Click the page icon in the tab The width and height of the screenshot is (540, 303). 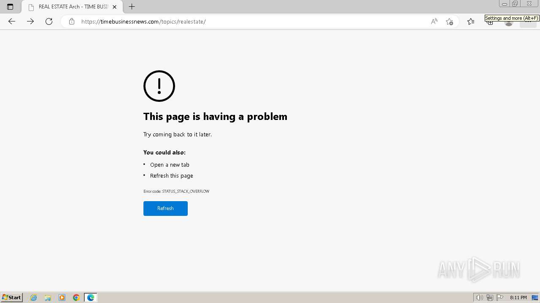(31, 7)
